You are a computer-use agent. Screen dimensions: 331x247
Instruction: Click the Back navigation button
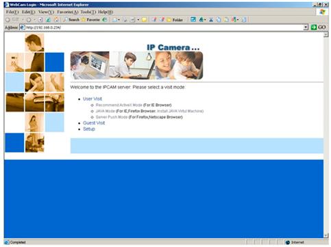pyautogui.click(x=8, y=20)
